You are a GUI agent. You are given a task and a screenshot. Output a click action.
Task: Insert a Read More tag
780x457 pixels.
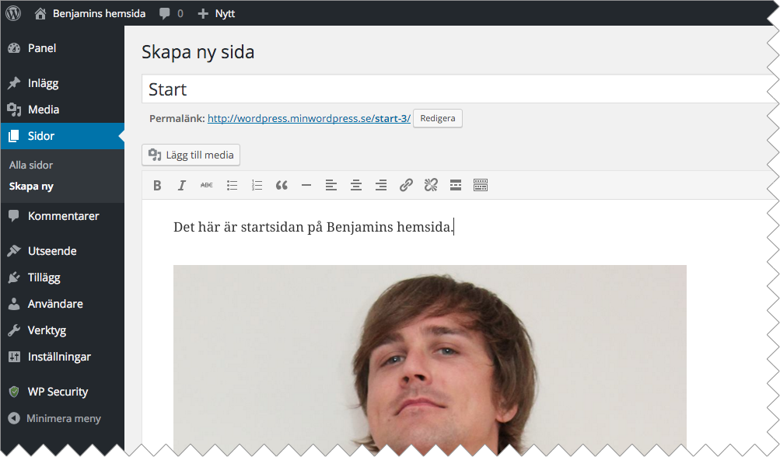456,186
